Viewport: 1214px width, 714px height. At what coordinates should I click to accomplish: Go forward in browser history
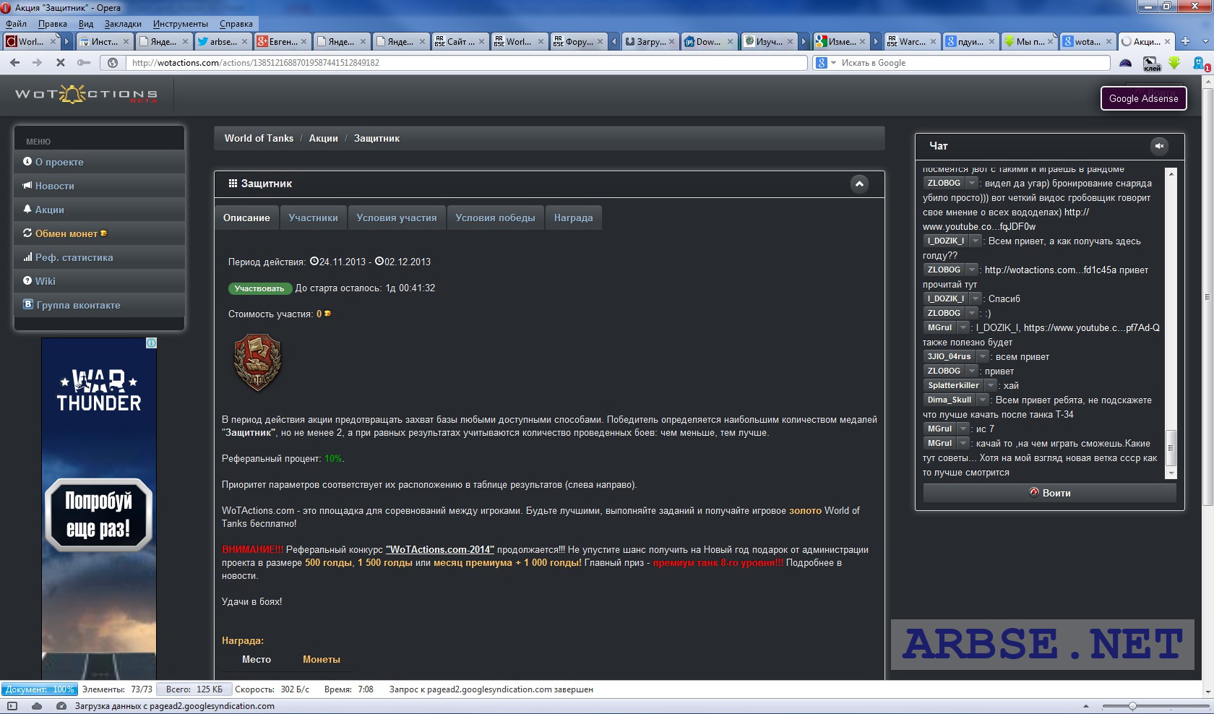point(37,63)
